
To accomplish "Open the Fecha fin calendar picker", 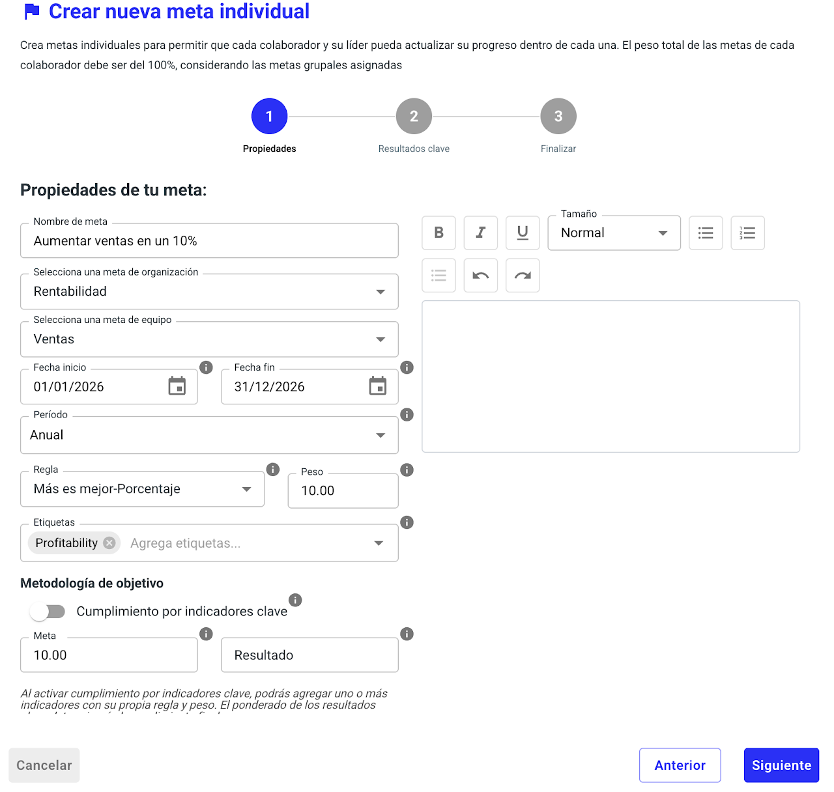I will pyautogui.click(x=378, y=386).
